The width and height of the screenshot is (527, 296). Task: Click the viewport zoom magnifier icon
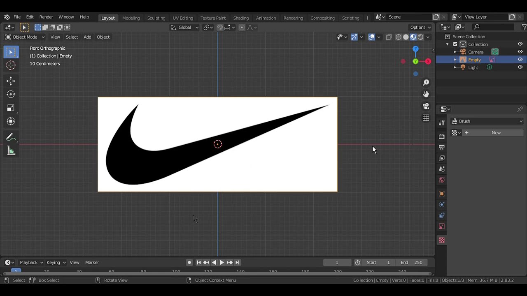[x=426, y=82]
